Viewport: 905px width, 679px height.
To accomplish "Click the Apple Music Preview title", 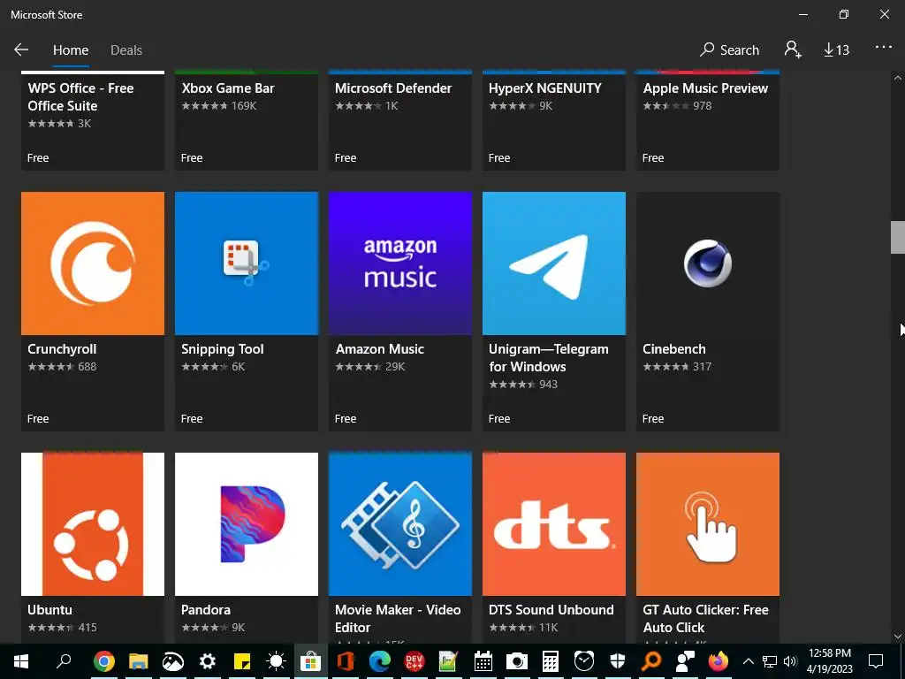I will click(x=705, y=88).
